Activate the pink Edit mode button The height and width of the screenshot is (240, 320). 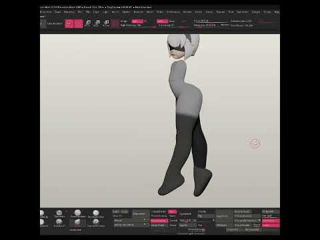69,24
